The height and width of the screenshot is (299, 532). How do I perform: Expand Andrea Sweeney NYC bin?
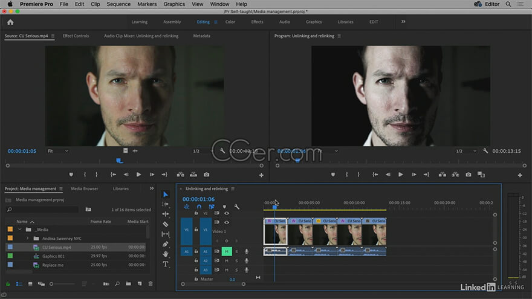point(27,239)
